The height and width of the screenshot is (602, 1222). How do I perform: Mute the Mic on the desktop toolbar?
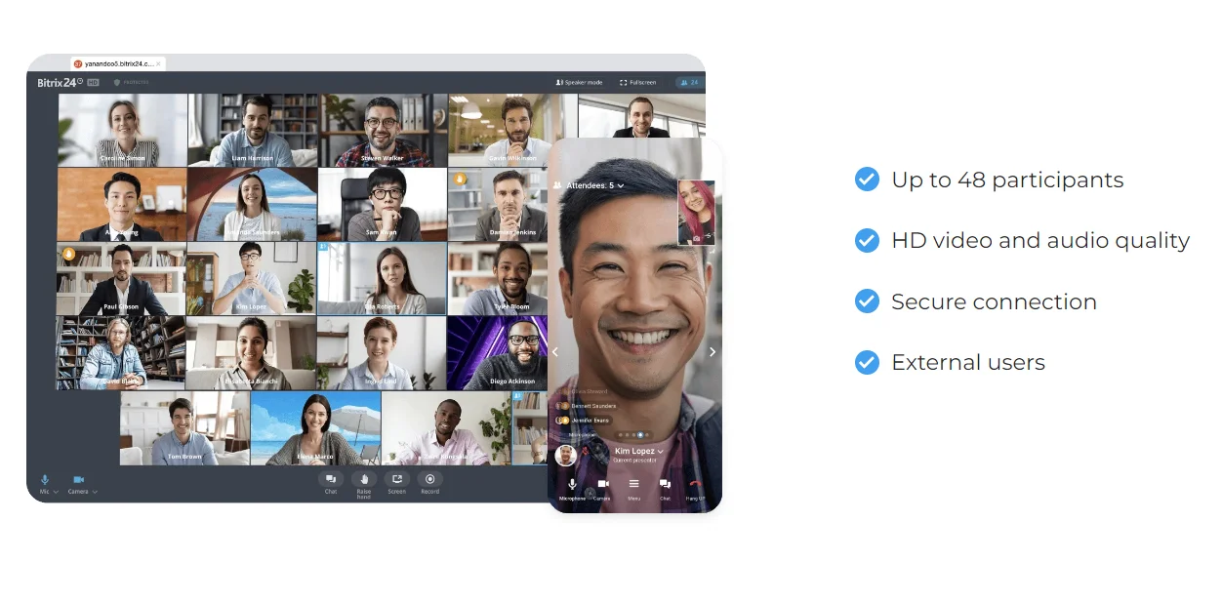tap(46, 480)
